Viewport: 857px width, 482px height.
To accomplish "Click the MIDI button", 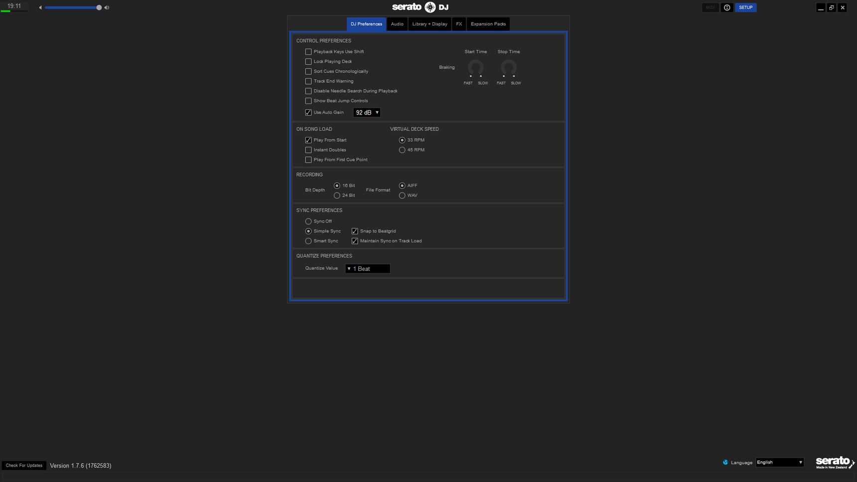I will coord(711,7).
